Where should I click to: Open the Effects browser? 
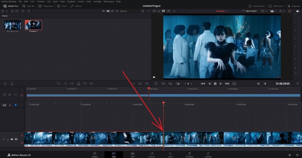(x=76, y=6)
